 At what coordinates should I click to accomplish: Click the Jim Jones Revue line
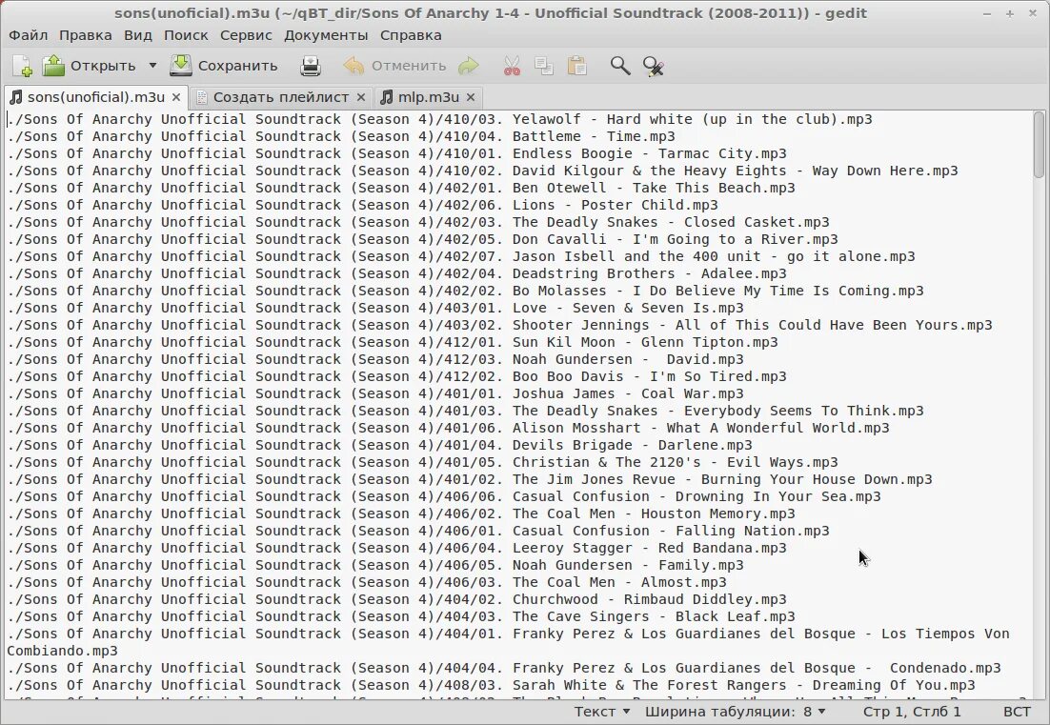470,479
